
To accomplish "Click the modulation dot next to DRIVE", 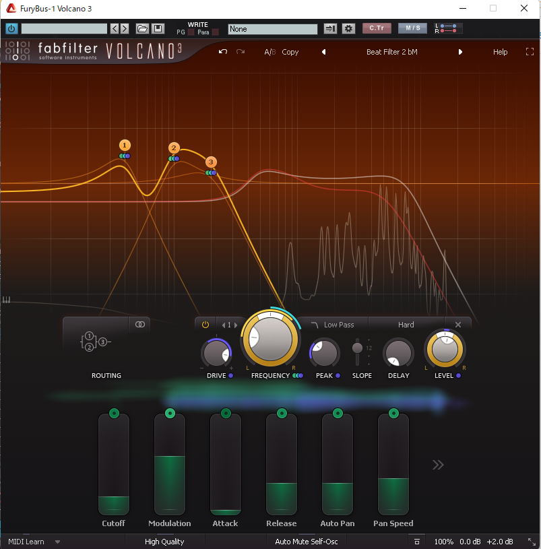I will pyautogui.click(x=231, y=376).
